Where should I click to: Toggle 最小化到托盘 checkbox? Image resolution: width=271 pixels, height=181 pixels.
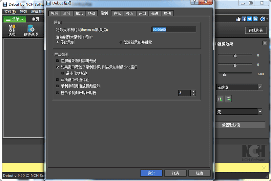click(x=63, y=73)
